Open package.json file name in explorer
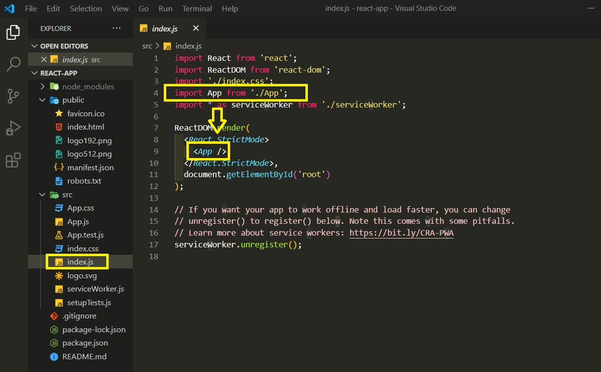The image size is (601, 372). pyautogui.click(x=85, y=343)
